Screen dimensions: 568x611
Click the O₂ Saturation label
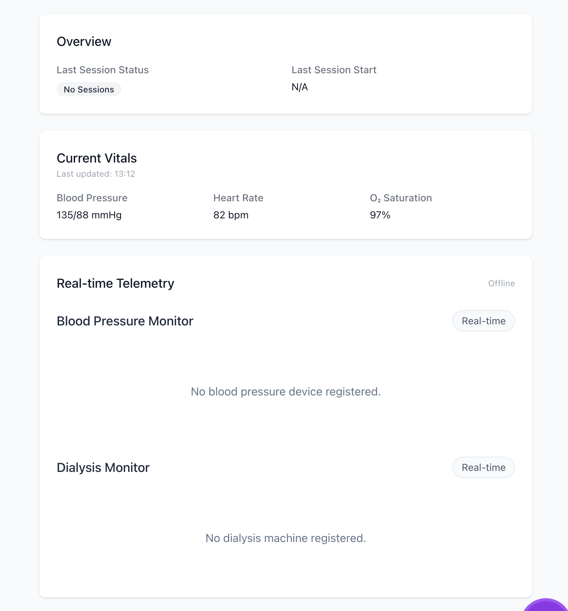click(x=401, y=198)
